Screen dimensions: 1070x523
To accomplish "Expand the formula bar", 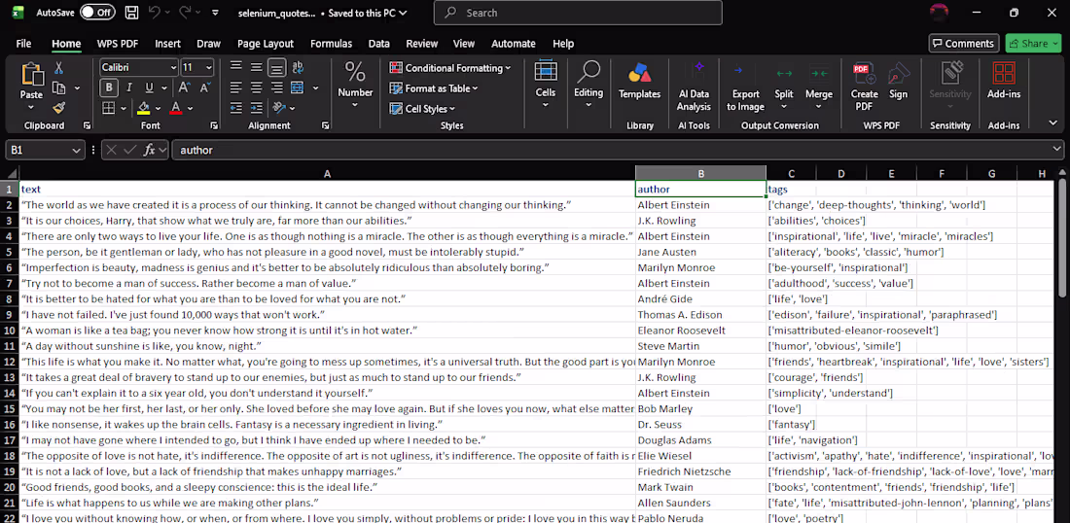I will pos(1057,150).
